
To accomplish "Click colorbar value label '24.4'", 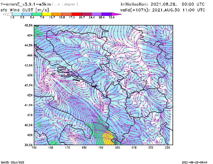I will click(x=92, y=17).
